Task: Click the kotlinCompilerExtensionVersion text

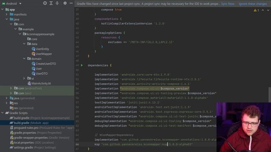Action: [127, 24]
